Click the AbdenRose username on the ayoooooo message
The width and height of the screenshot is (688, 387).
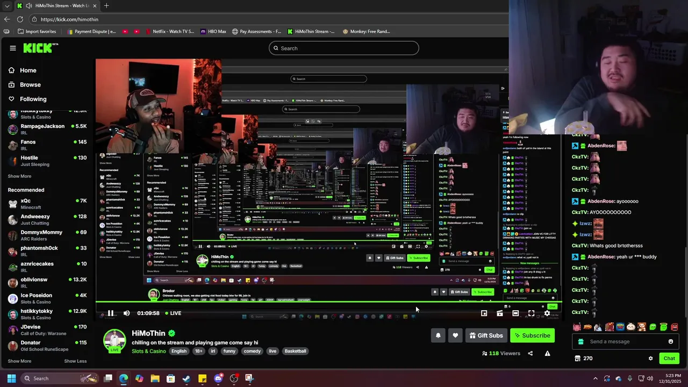click(x=601, y=201)
